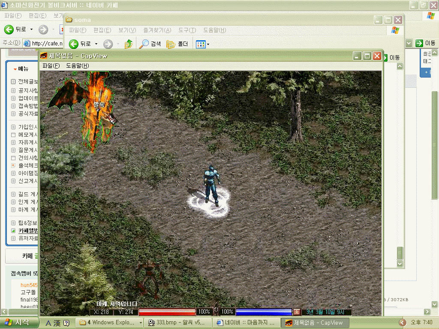Image resolution: width=439 pixels, height=329 pixels.
Task: Open the 파일(F) menu in Internet Explorer
Action: tap(13, 16)
